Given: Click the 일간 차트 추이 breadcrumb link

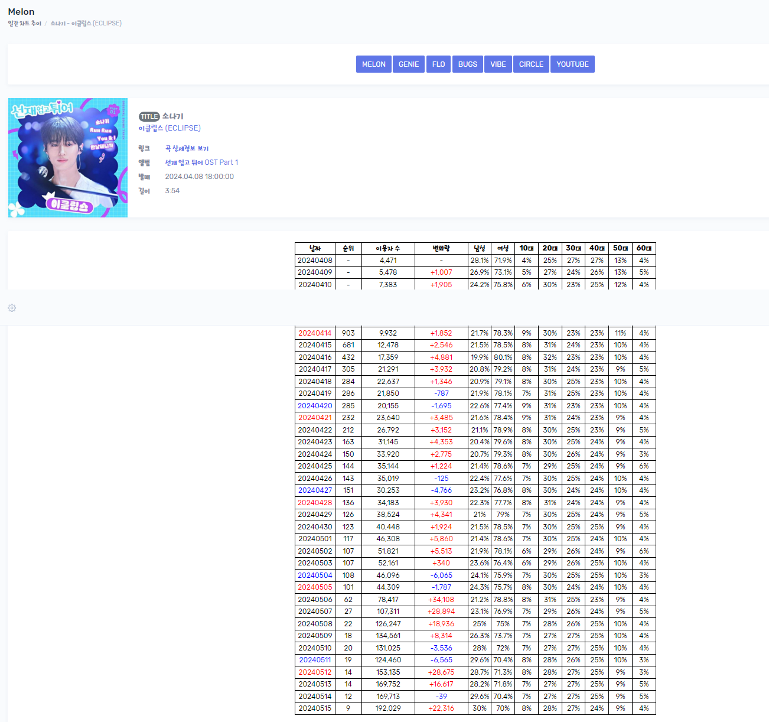Looking at the screenshot, I should (25, 24).
